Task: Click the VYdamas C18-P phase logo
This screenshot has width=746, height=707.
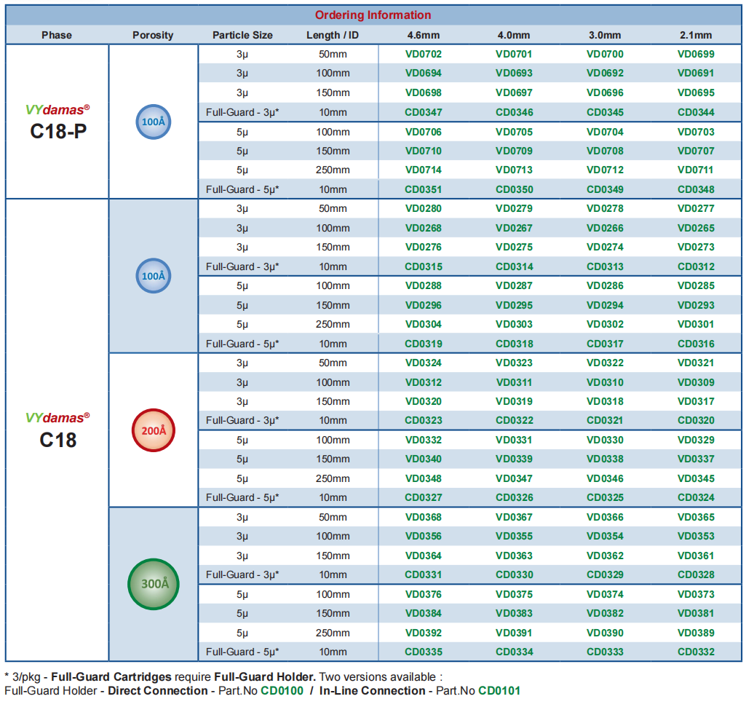Action: (x=57, y=122)
